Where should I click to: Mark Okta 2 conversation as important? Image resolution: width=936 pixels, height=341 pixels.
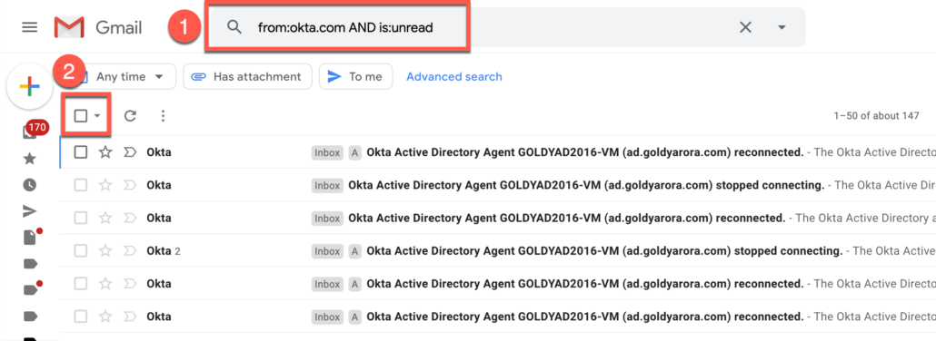130,251
